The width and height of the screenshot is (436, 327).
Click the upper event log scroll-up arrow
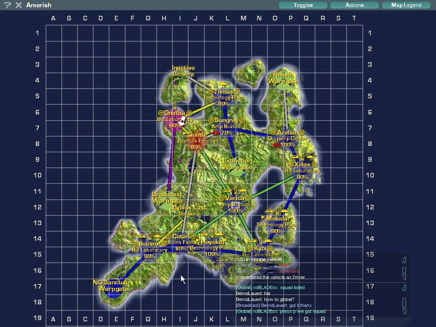click(x=404, y=260)
